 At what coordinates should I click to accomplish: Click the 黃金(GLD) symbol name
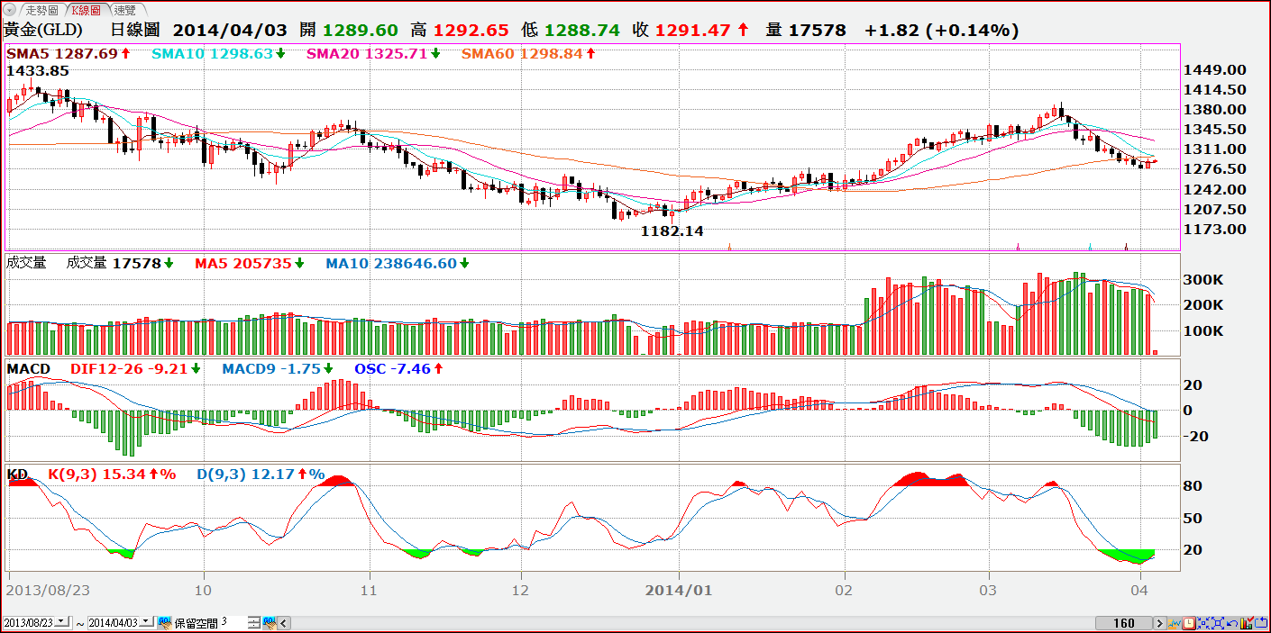43,30
